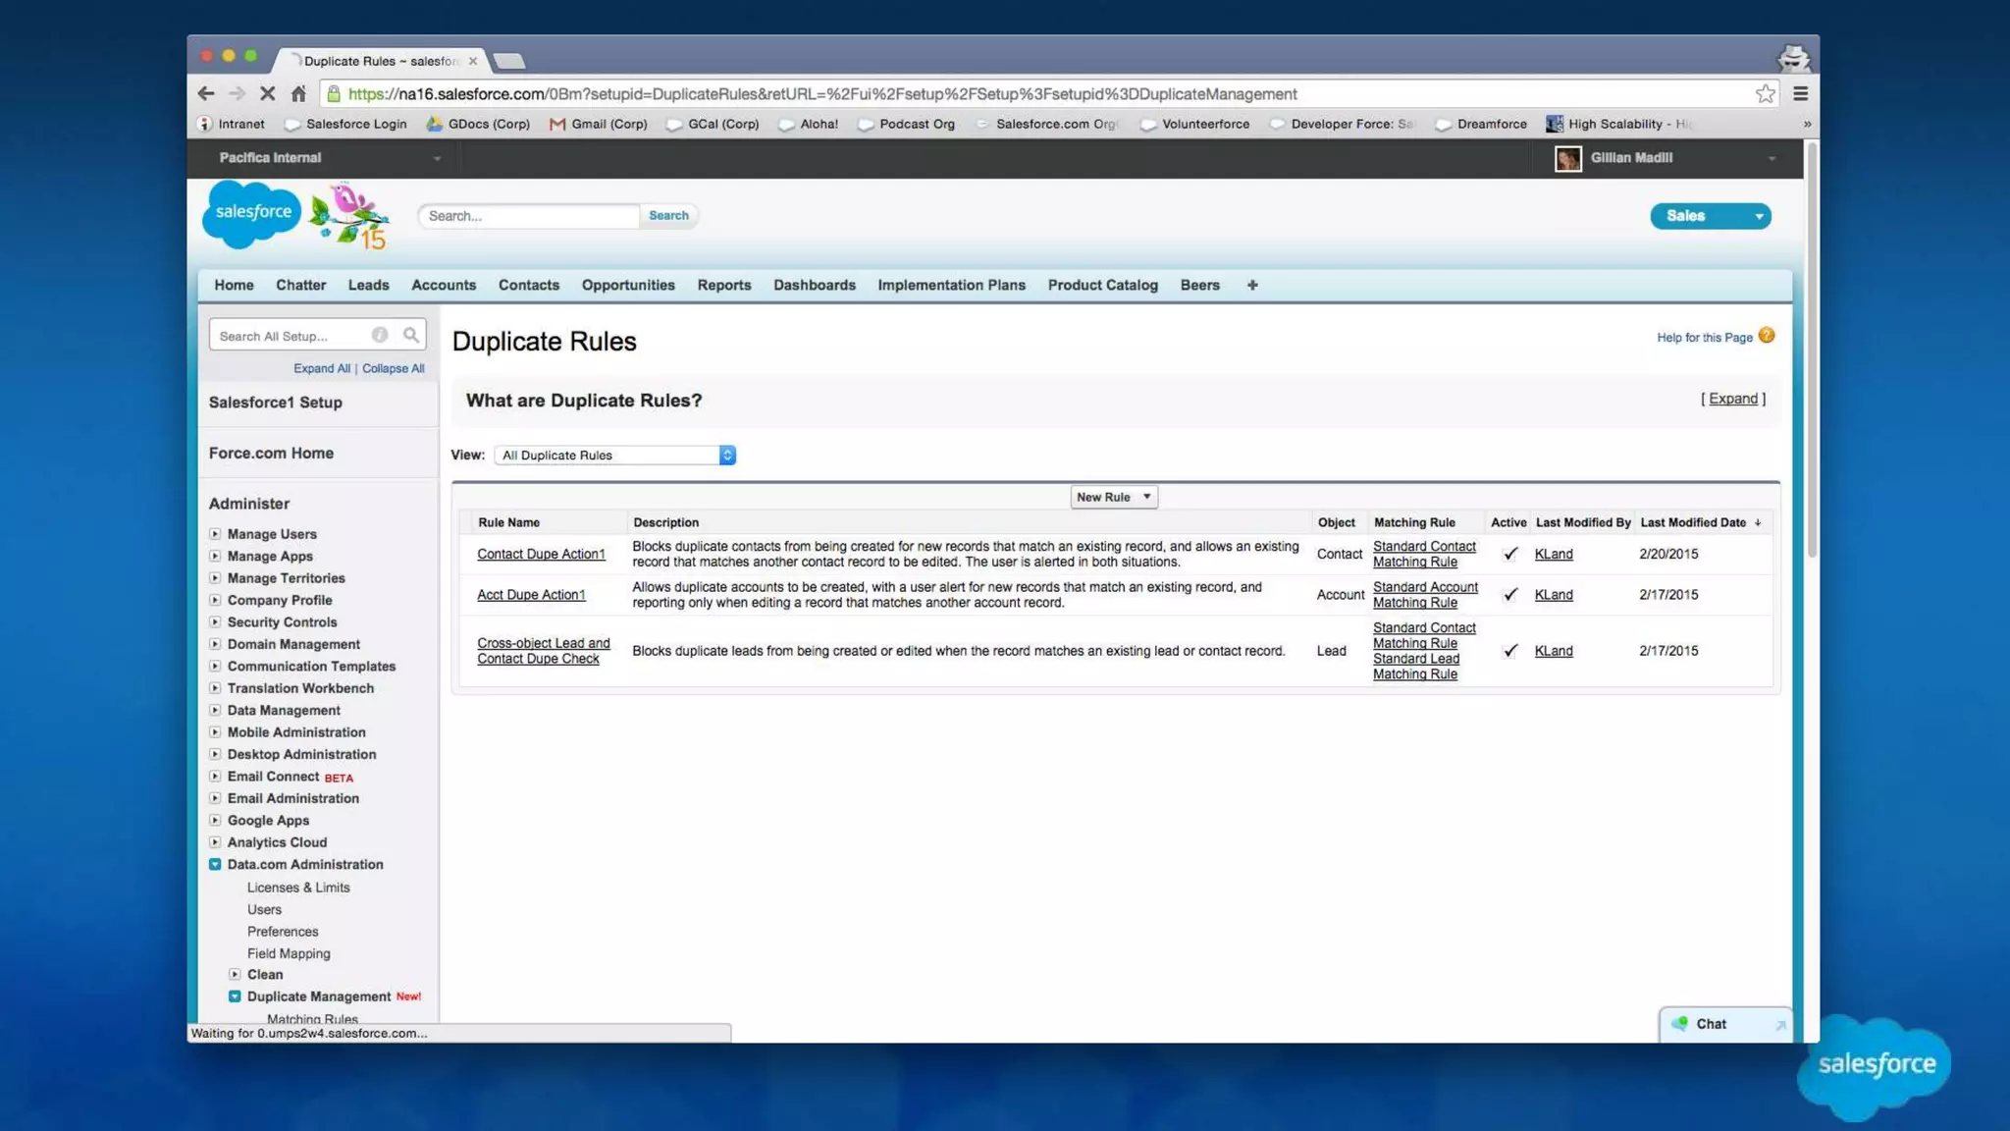Click the global Search input field

coord(528,216)
